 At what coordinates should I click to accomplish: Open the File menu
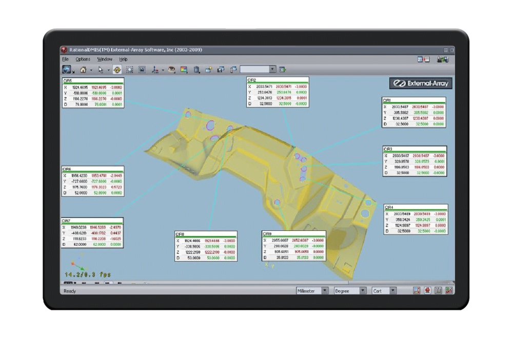click(65, 59)
